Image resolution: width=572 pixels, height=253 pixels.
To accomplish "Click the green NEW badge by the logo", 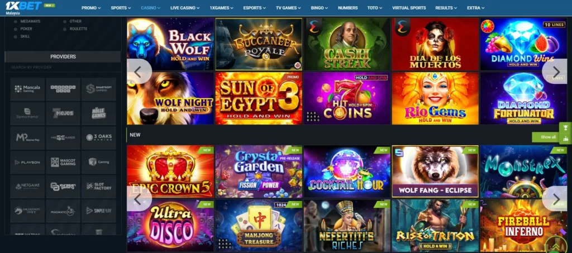I will click(x=49, y=6).
